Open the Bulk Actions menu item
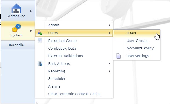Image resolution: width=170 pixels, height=104 pixels. (x=74, y=64)
